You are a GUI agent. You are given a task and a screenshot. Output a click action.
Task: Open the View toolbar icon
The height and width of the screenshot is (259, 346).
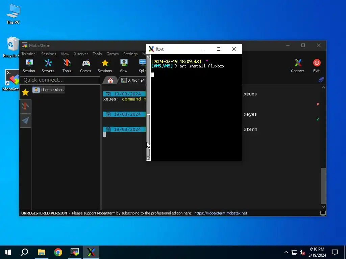click(x=124, y=66)
